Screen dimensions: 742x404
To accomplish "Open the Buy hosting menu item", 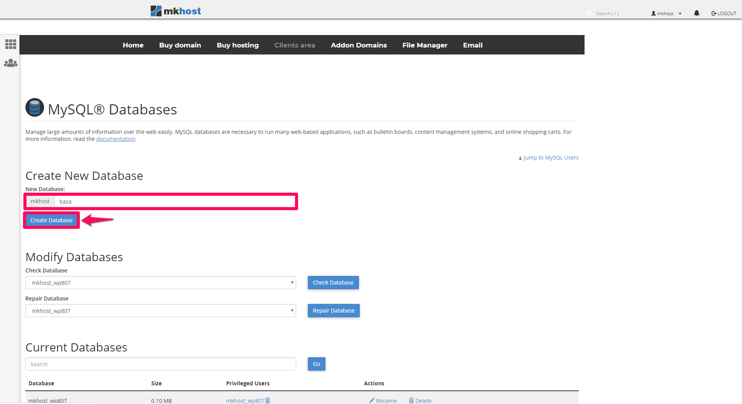I will 238,45.
